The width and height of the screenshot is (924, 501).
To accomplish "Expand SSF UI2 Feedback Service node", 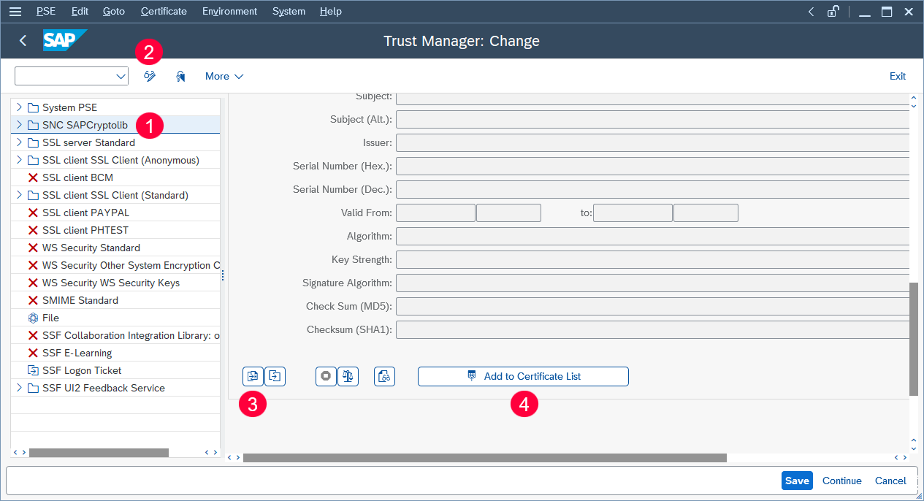I will (19, 388).
